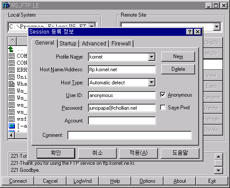
Task: Uncheck the Anonymous checkbox
Action: [163, 95]
